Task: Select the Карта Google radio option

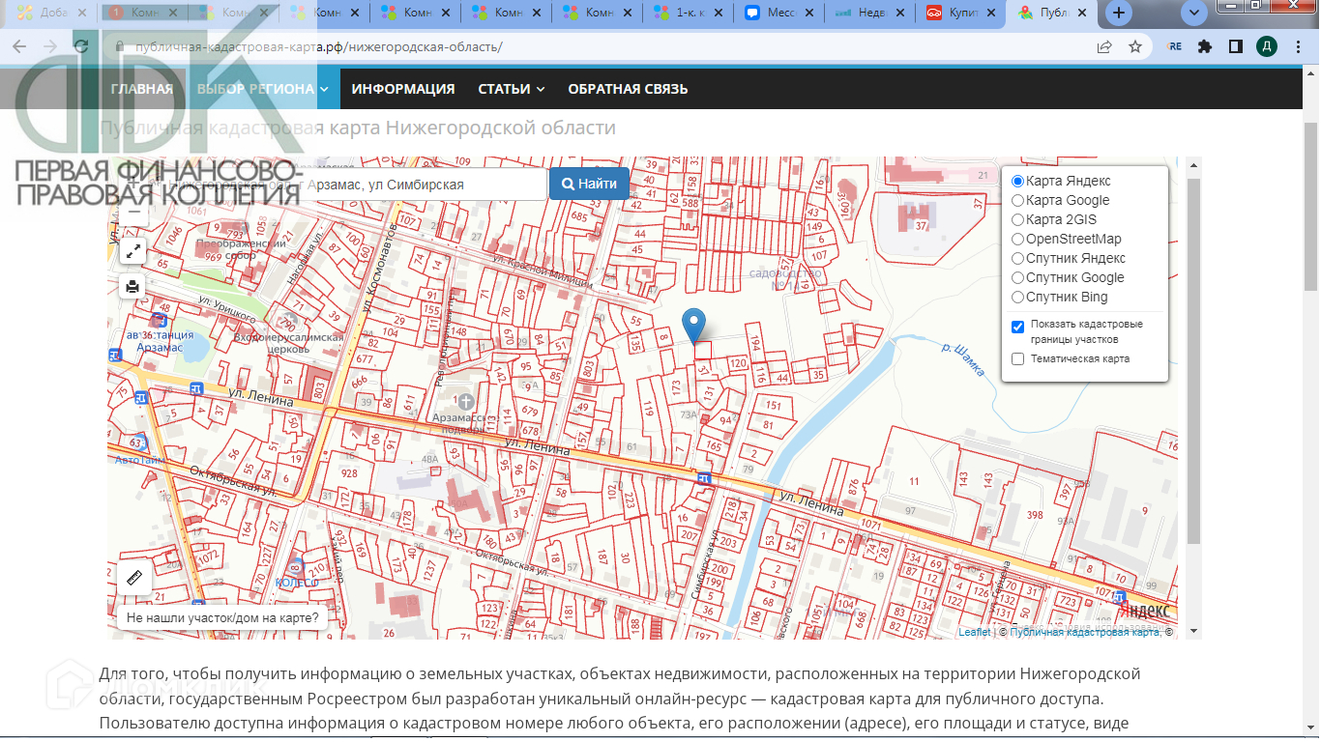Action: [1017, 201]
